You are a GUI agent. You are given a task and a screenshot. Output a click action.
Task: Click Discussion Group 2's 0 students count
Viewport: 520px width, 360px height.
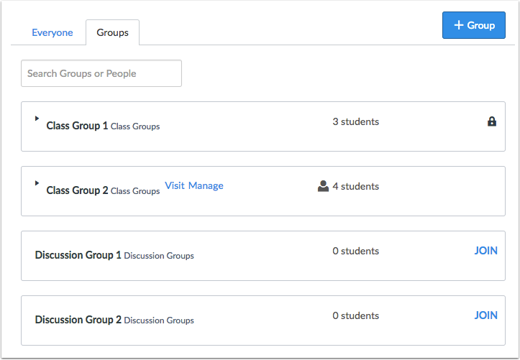pyautogui.click(x=355, y=315)
